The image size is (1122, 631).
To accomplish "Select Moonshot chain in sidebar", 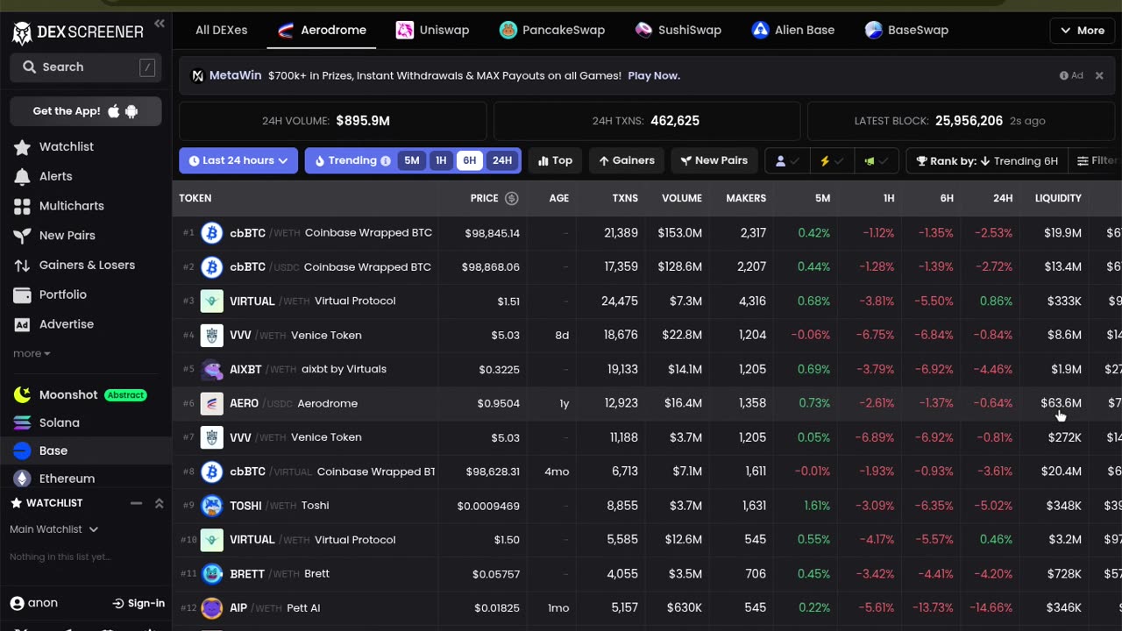I will click(x=86, y=394).
